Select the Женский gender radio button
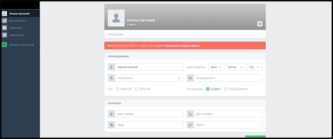This screenshot has height=139, width=333. tap(137, 89)
